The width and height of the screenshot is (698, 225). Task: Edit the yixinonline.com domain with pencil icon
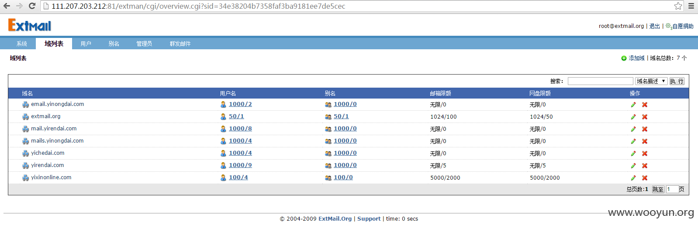click(633, 178)
